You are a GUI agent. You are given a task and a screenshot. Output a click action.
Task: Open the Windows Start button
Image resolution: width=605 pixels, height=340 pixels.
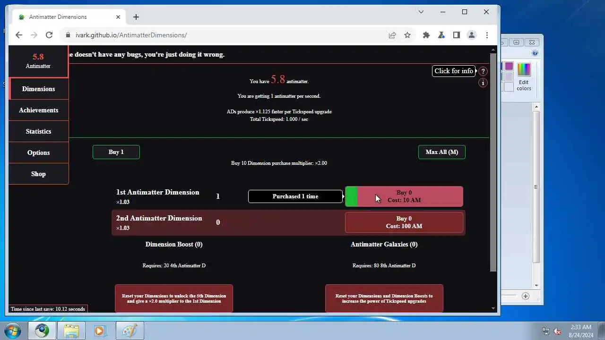click(12, 331)
